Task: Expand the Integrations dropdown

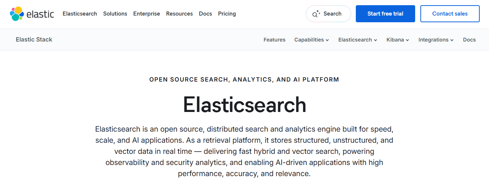Action: click(x=436, y=40)
